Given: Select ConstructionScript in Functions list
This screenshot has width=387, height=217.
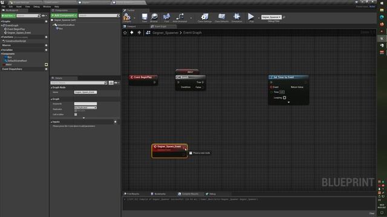Looking at the screenshot, I should pos(16,41).
